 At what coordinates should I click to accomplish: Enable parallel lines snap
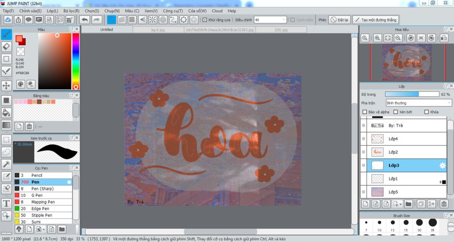(122, 20)
